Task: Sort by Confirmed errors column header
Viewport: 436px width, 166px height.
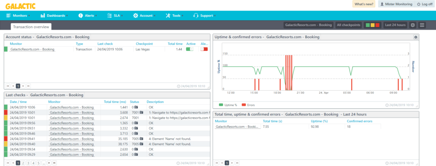Action: 359,121
